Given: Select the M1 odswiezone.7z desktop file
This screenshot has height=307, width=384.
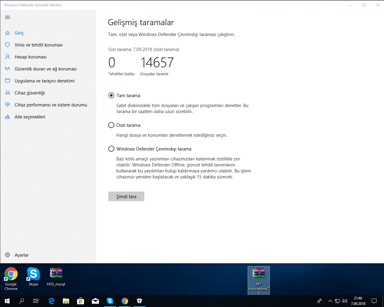Looking at the screenshot, I should click(x=259, y=281).
